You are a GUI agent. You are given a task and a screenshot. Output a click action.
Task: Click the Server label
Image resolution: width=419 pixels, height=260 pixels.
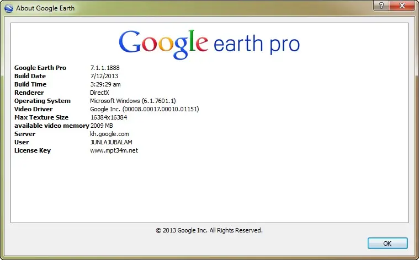point(25,134)
